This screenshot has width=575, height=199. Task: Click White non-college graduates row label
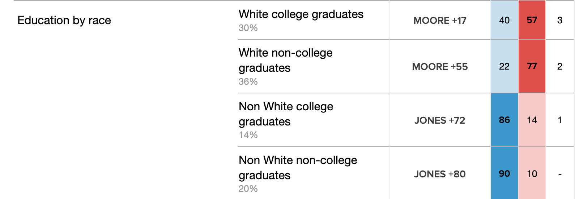(285, 60)
